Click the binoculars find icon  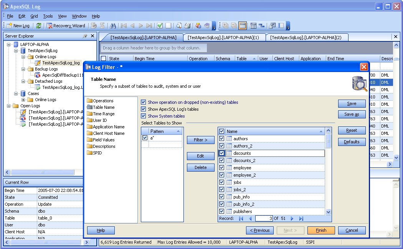(113, 26)
